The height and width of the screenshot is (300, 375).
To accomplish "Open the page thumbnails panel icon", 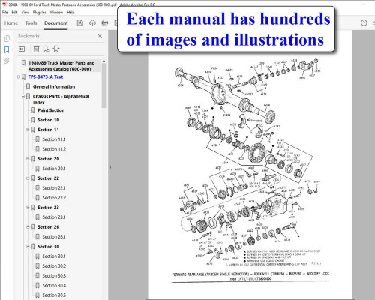I will coord(7,38).
